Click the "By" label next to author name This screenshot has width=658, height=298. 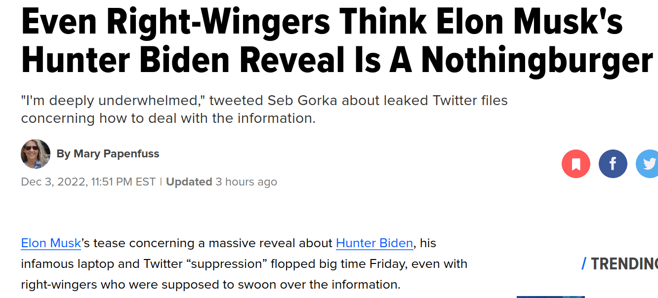click(x=63, y=154)
